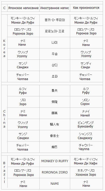Click the NAMI foreign spelling cell
The height and width of the screenshot is (191, 105).
[x=55, y=183]
